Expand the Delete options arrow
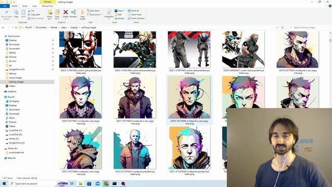This screenshot has height=187, width=332. 66,19
